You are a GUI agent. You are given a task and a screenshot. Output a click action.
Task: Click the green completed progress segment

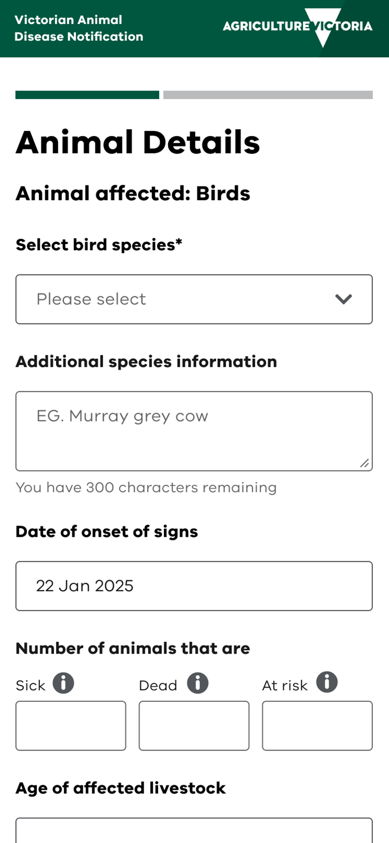87,95
